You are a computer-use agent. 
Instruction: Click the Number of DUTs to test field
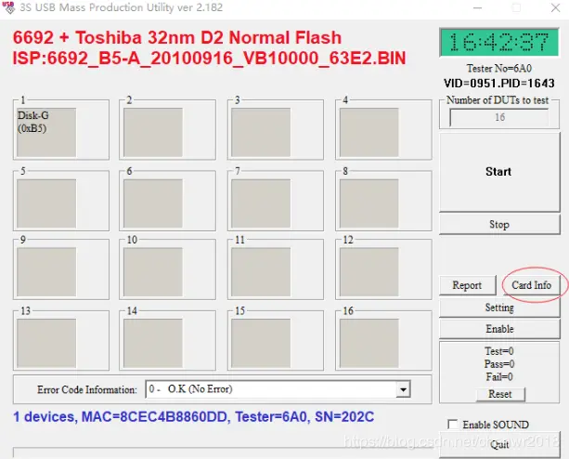(x=499, y=117)
